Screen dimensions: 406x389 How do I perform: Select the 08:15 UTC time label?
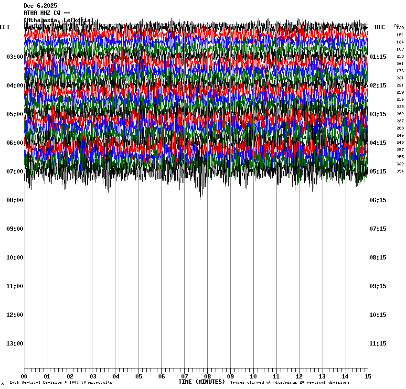point(378,258)
